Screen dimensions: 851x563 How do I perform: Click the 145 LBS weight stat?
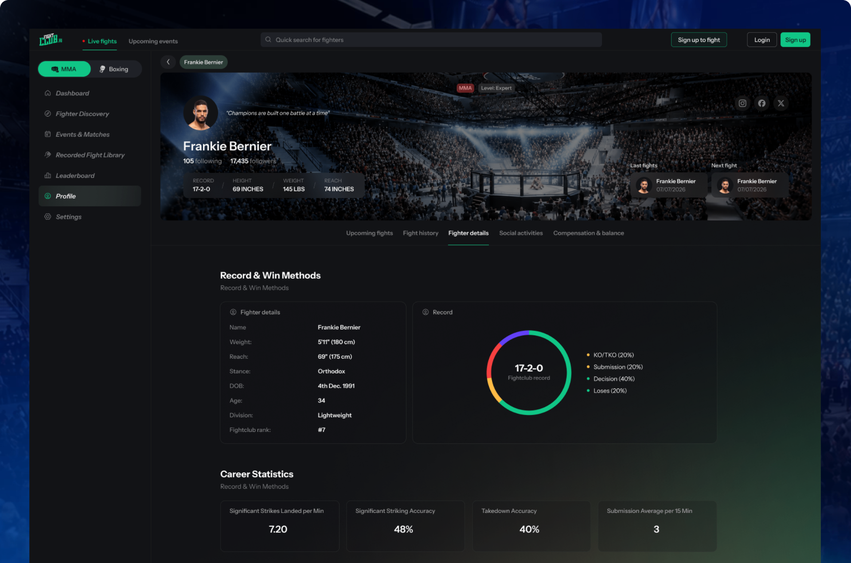(x=294, y=185)
